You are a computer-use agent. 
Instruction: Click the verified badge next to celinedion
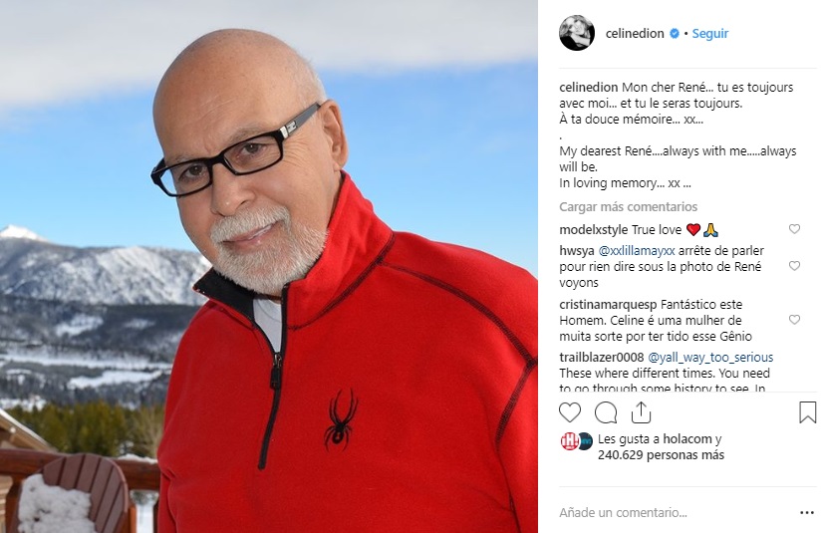pyautogui.click(x=675, y=34)
